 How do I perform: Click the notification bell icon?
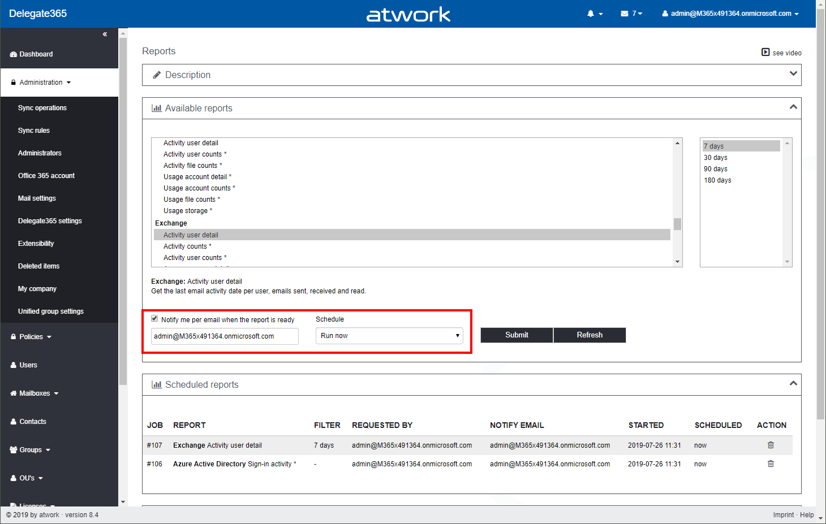tap(591, 14)
